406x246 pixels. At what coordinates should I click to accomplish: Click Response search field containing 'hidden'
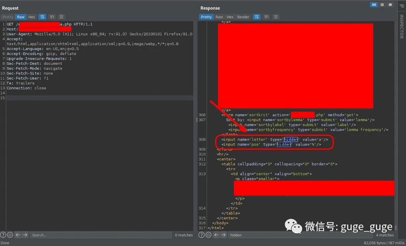[x=300, y=235]
